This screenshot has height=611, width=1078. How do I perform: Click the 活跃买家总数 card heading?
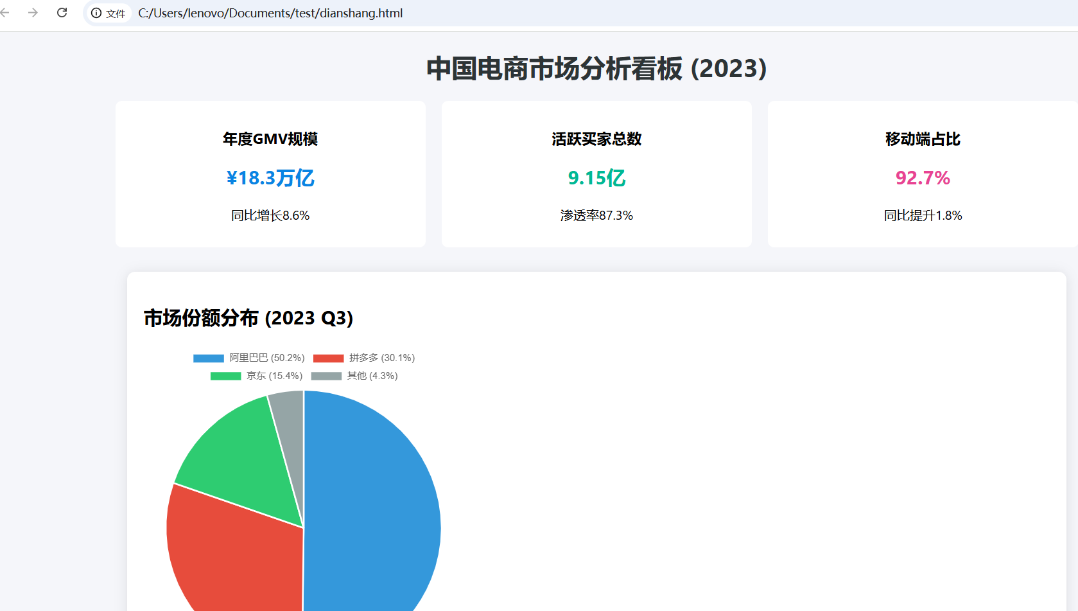point(596,139)
